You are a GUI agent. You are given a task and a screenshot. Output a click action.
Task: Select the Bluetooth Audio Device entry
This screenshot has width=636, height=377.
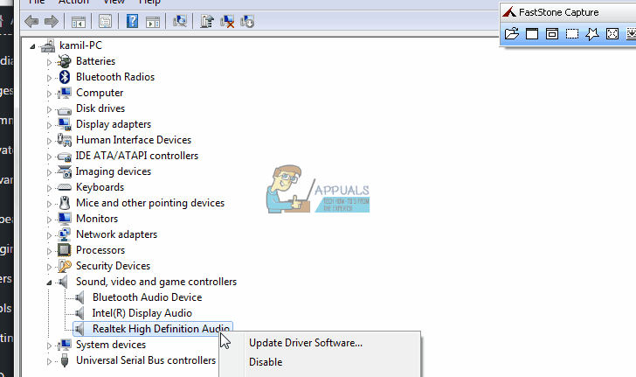(x=148, y=297)
